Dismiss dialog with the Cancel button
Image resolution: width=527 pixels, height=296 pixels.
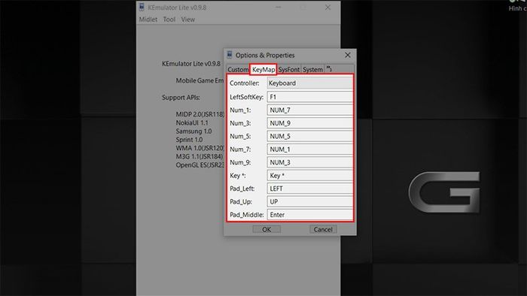click(x=323, y=229)
